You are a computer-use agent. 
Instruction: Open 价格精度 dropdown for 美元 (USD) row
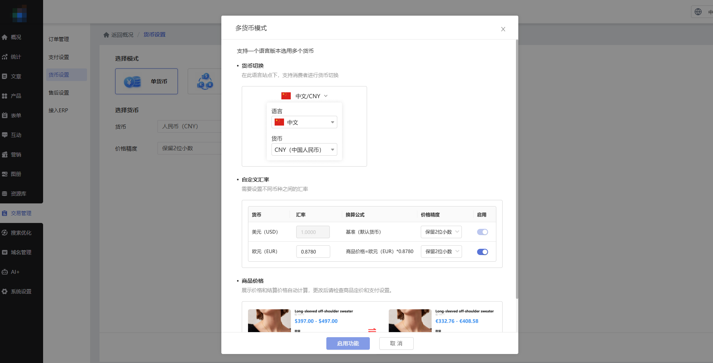[x=441, y=232]
